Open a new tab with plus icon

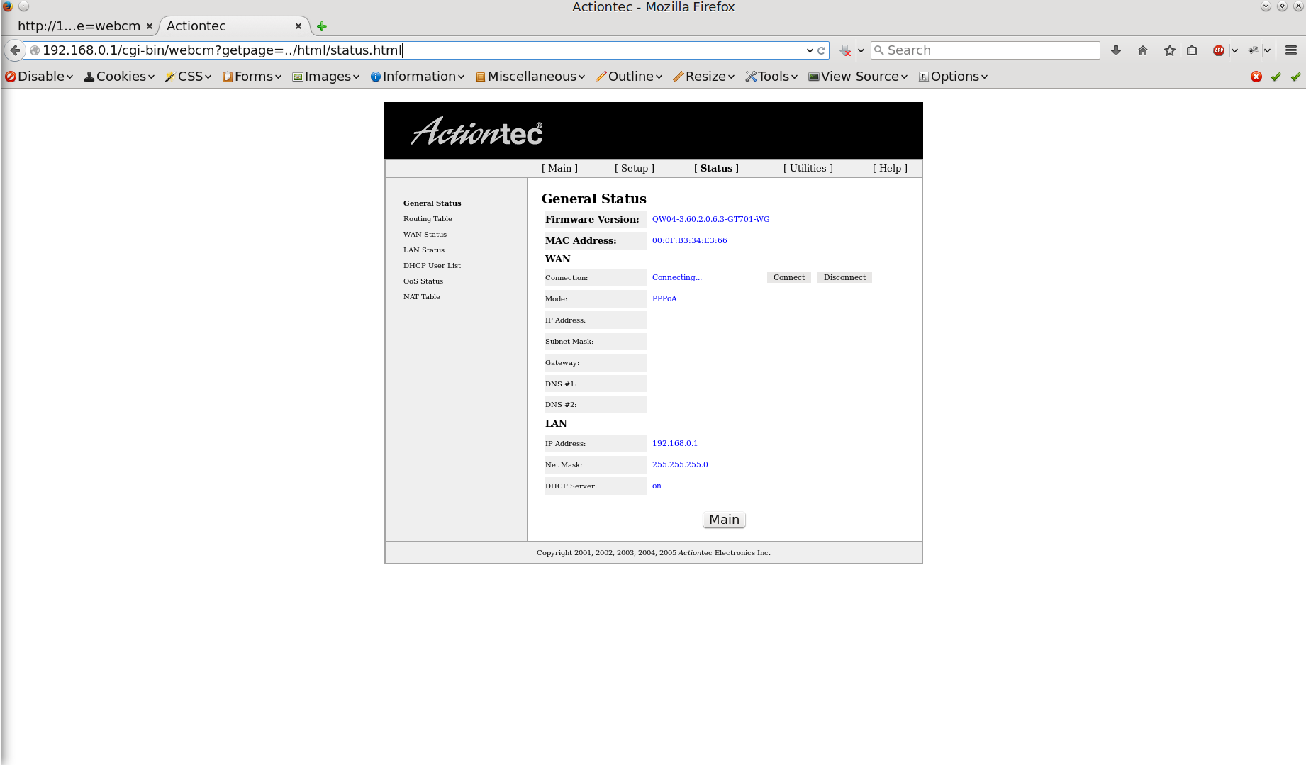pos(322,26)
